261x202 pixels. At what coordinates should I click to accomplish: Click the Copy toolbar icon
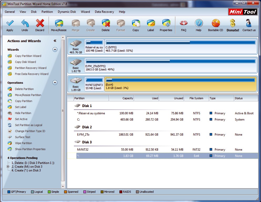pyautogui.click(x=136, y=25)
